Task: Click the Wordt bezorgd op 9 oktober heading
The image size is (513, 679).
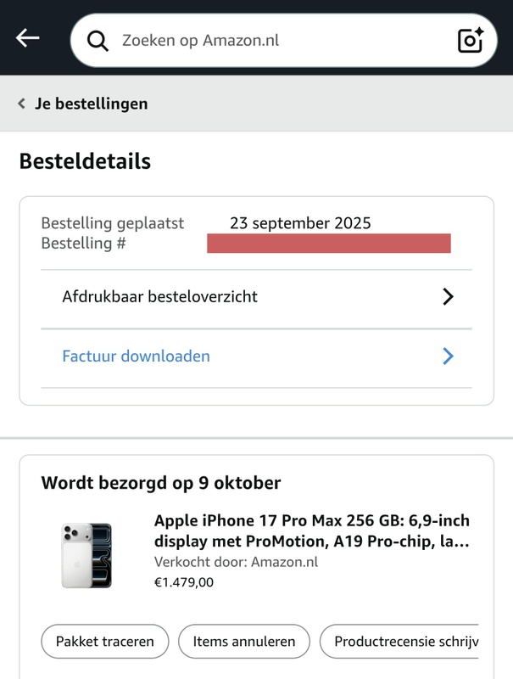Action: (161, 484)
